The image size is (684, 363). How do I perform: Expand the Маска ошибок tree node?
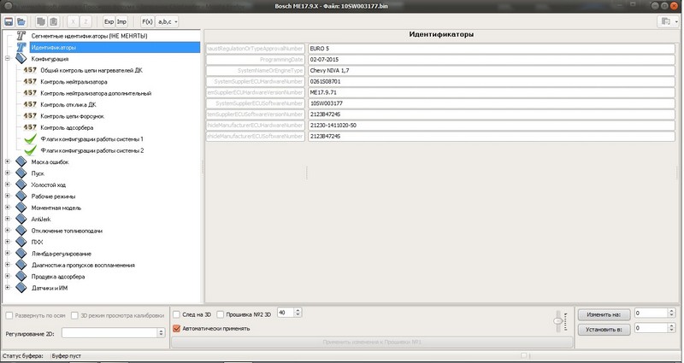tap(8, 161)
